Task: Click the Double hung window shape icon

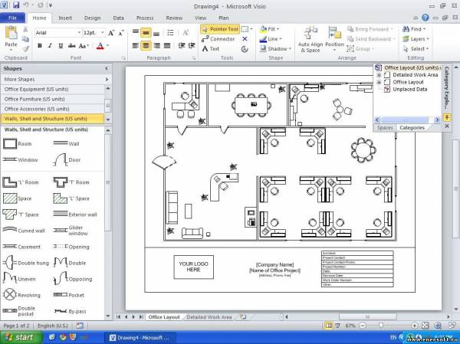Action: click(x=10, y=262)
